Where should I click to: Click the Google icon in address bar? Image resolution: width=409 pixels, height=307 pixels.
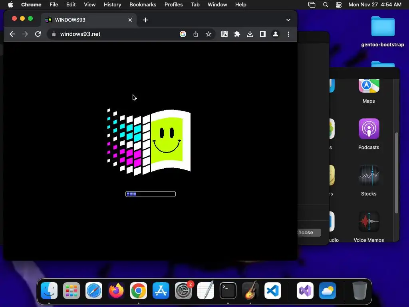pos(183,34)
